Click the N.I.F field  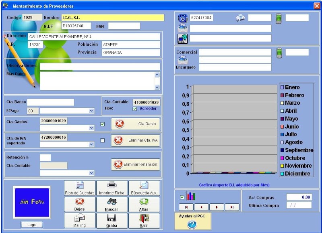(76, 26)
